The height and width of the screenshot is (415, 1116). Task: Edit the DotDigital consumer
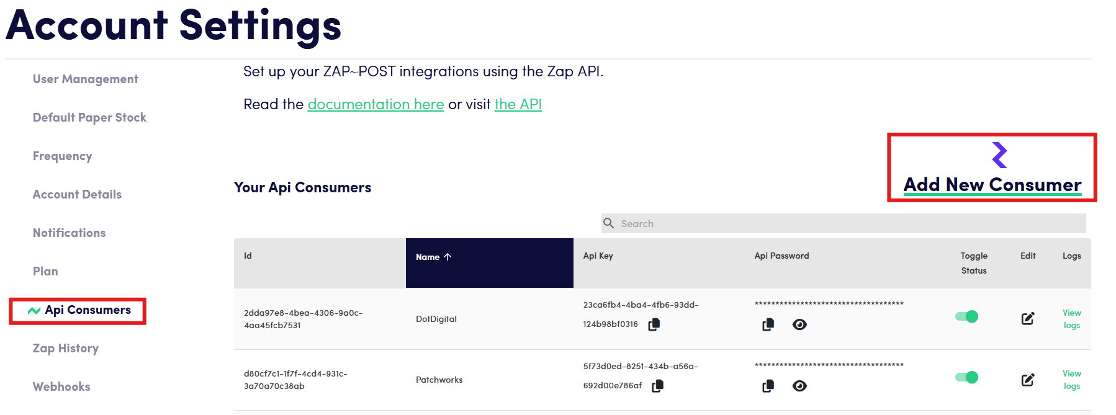1027,318
